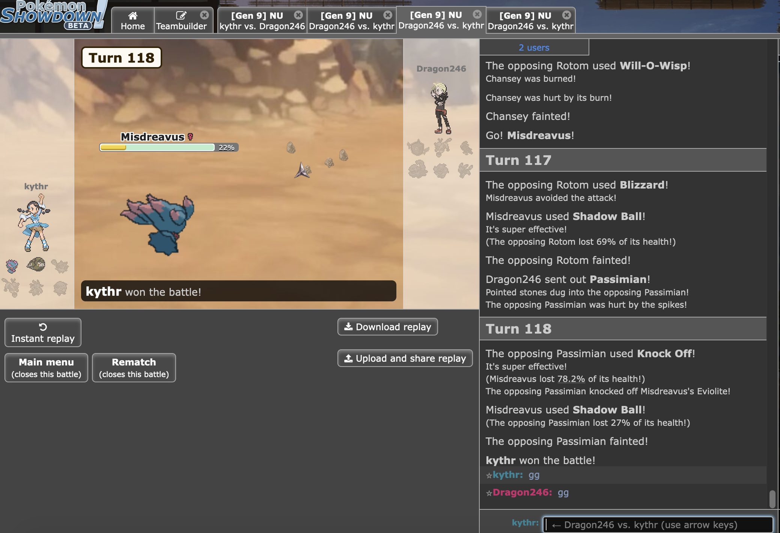Open the Home tab
The height and width of the screenshot is (533, 780).
(x=133, y=21)
